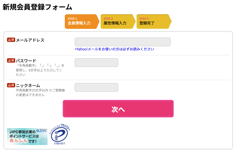Click the email address input field
Image resolution: width=237 pixels, height=150 pixels.
pyautogui.click(x=123, y=42)
